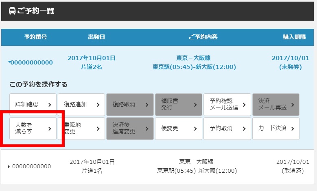Click 予約取消 to cancel reservation

point(227,129)
